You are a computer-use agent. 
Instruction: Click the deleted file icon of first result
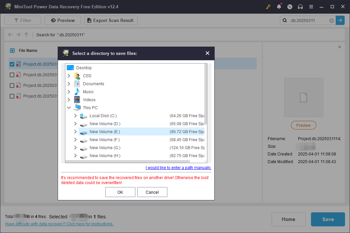click(19, 64)
